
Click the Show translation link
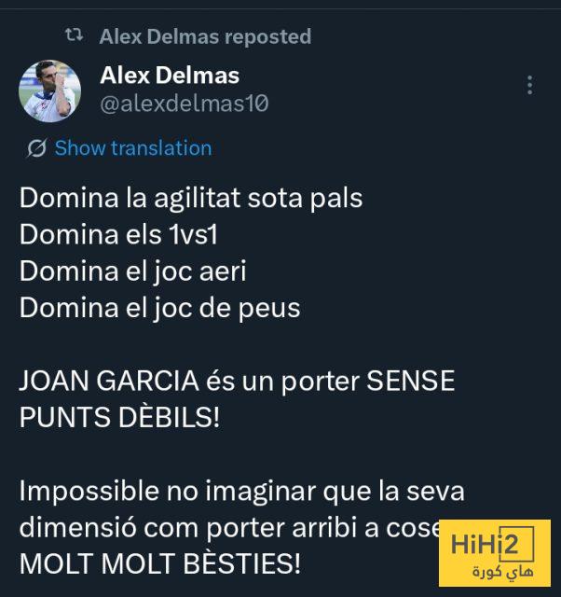click(x=132, y=148)
